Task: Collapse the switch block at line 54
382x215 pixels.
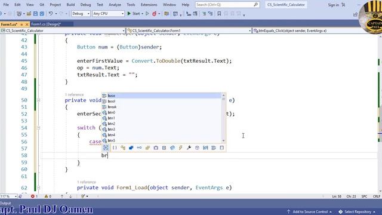Action: point(38,128)
